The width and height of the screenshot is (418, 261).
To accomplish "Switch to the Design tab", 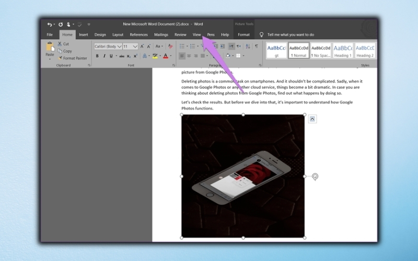I will (x=100, y=34).
